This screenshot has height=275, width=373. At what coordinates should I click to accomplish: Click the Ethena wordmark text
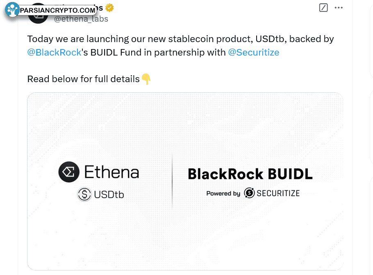pyautogui.click(x=111, y=172)
